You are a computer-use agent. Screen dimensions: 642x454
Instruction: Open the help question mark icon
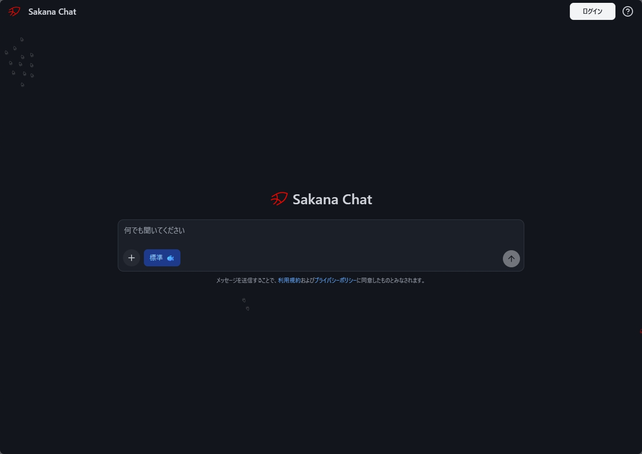pyautogui.click(x=628, y=11)
